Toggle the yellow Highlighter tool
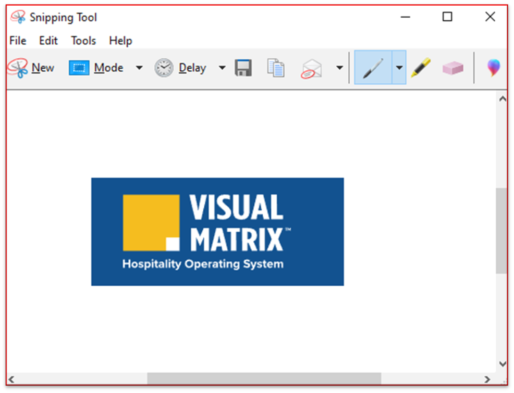514x393 pixels. pyautogui.click(x=420, y=68)
